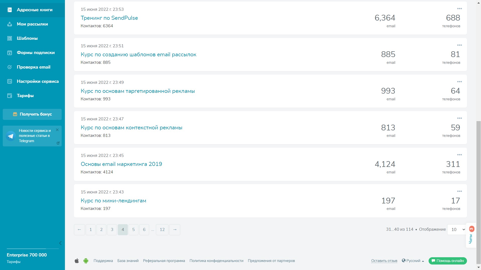The height and width of the screenshot is (270, 481).
Task: Click the Контактов: 197 text
Action: click(x=95, y=209)
